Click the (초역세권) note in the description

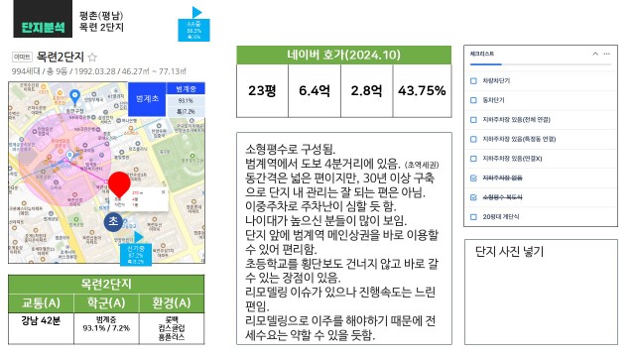click(x=422, y=165)
